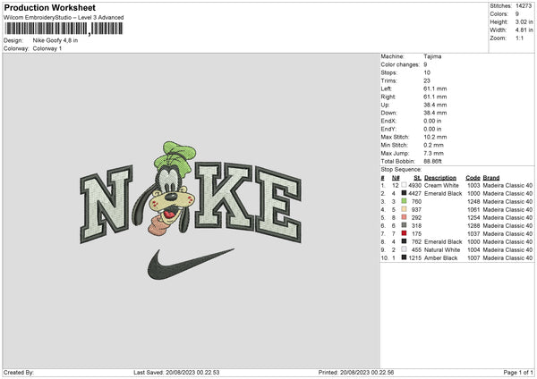This screenshot has height=379, width=537.
Task: Click the Width value '4.81 in'
Action: coord(524,30)
